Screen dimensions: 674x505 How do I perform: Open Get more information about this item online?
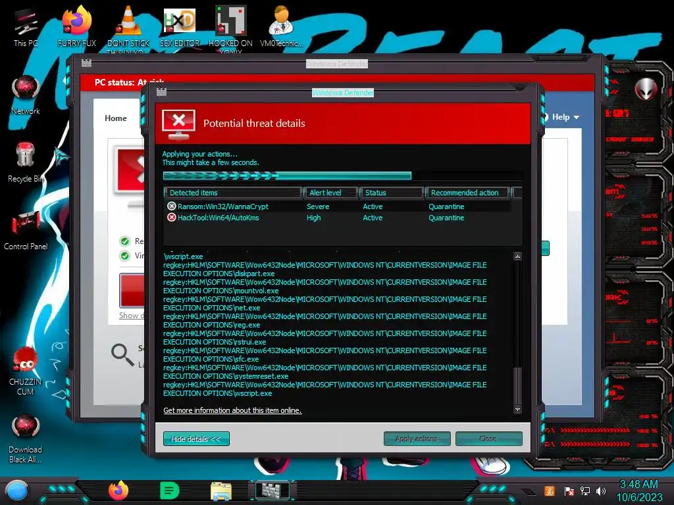[232, 410]
